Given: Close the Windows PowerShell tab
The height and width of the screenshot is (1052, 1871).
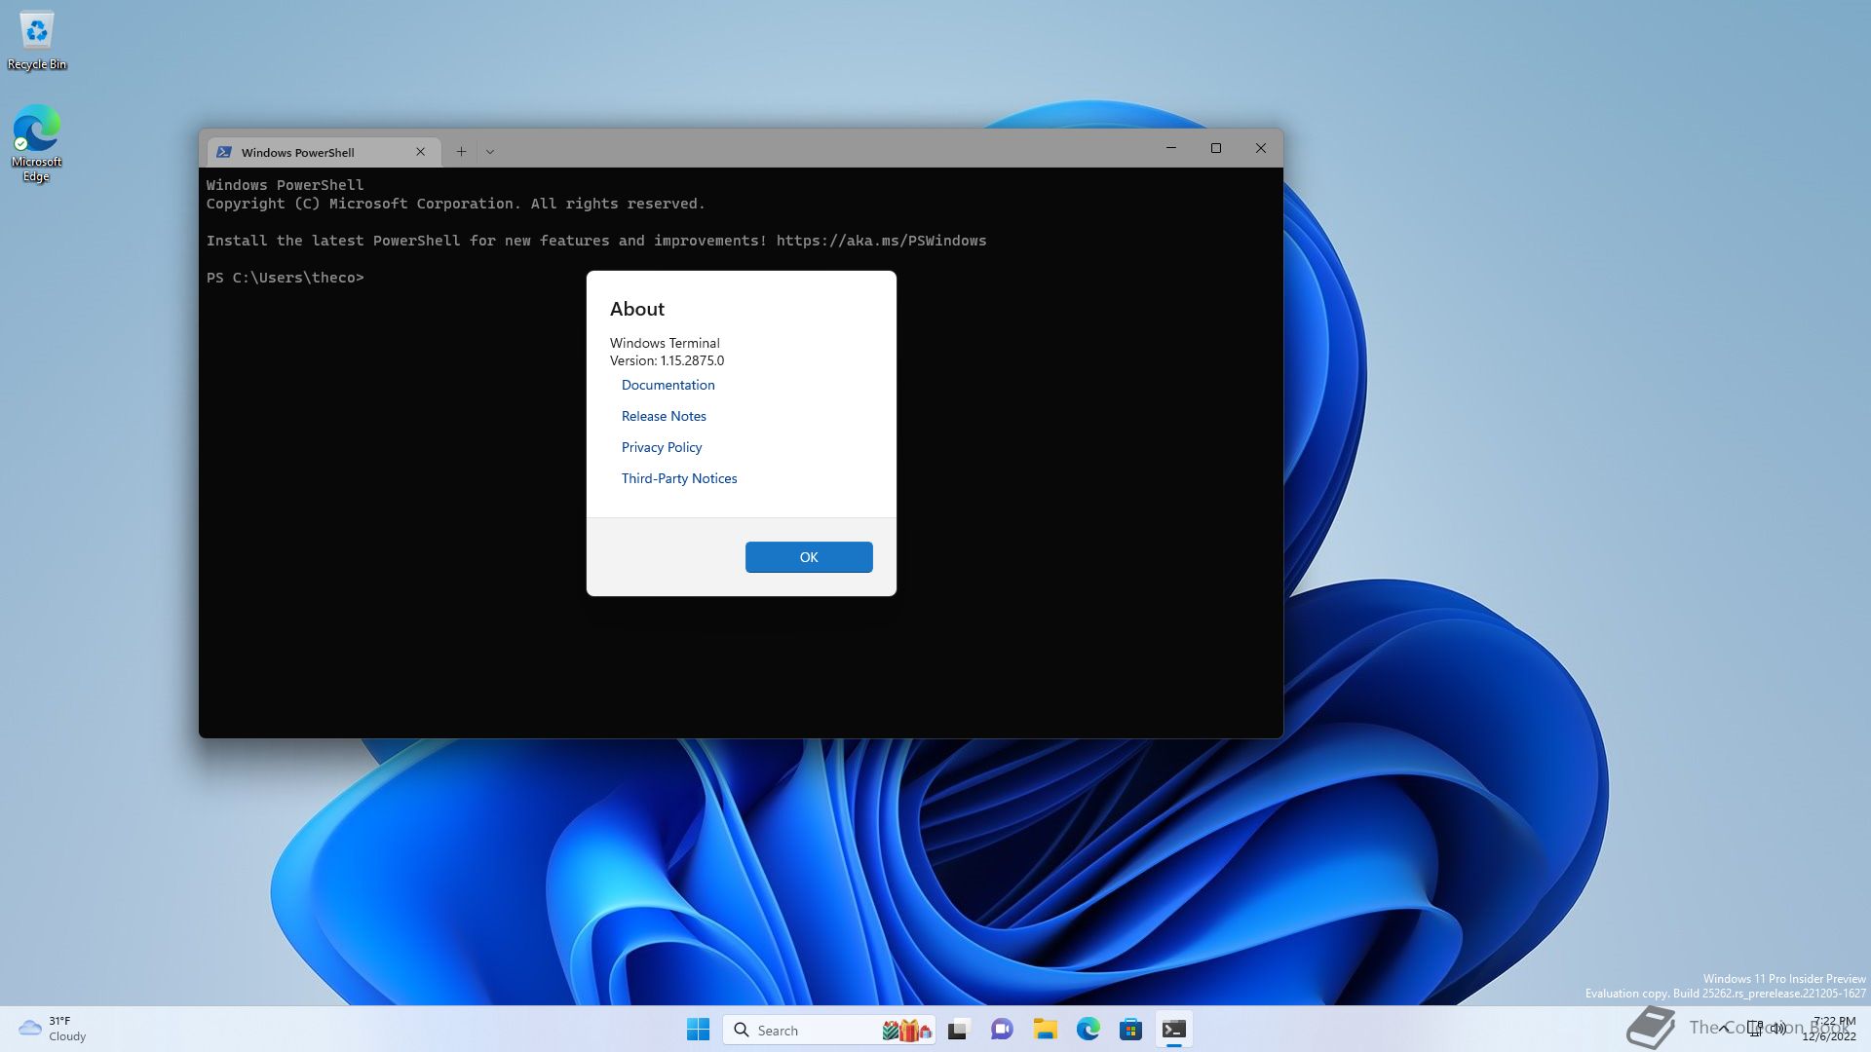Looking at the screenshot, I should point(421,152).
